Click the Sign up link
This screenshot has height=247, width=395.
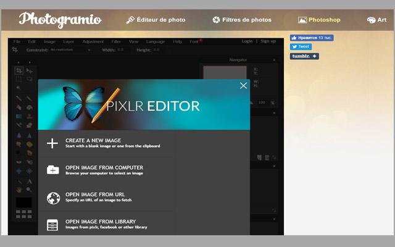(x=268, y=41)
